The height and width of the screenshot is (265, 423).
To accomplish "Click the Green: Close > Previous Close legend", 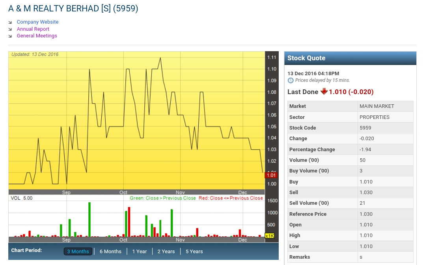I will 163,198.
